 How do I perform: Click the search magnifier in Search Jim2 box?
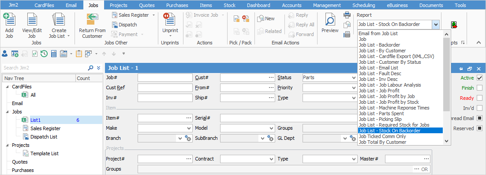pyautogui.click(x=90, y=68)
